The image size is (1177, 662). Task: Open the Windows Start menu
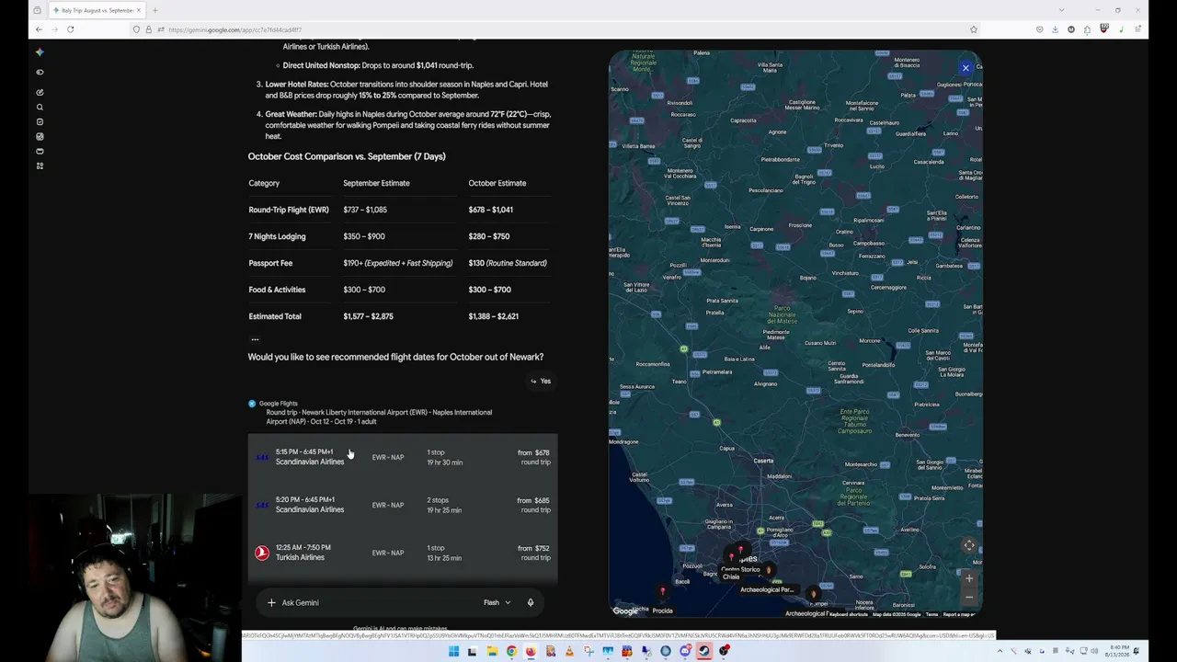(x=453, y=652)
